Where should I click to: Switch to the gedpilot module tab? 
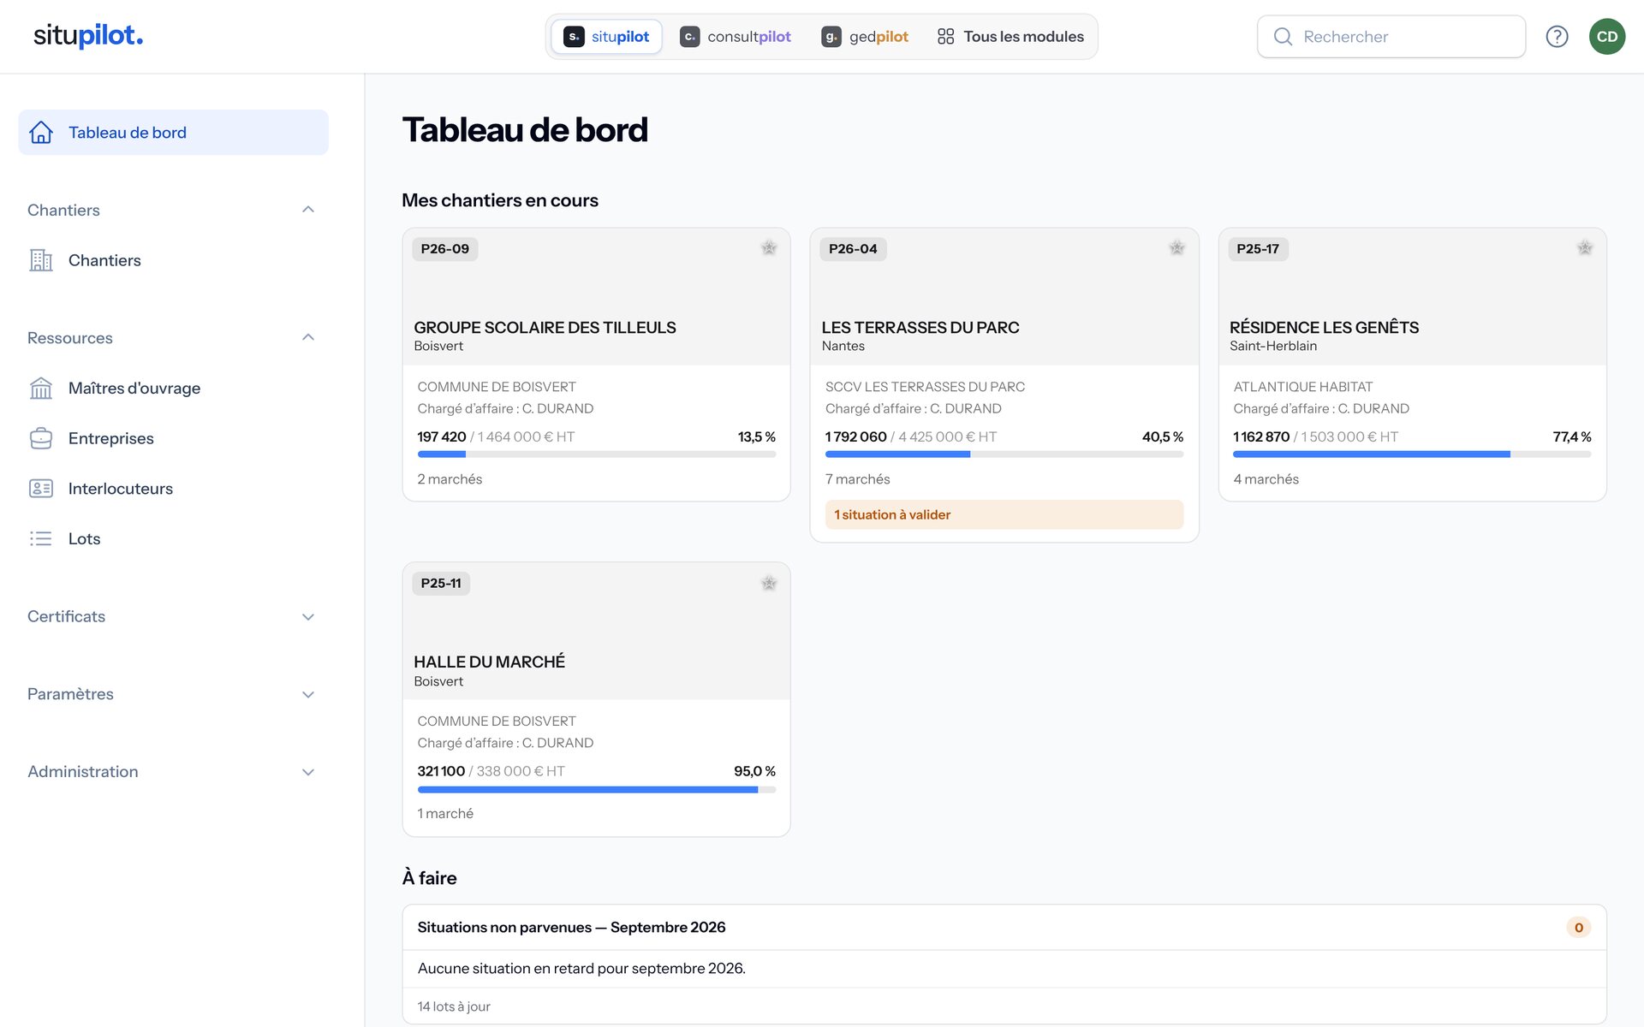click(865, 37)
